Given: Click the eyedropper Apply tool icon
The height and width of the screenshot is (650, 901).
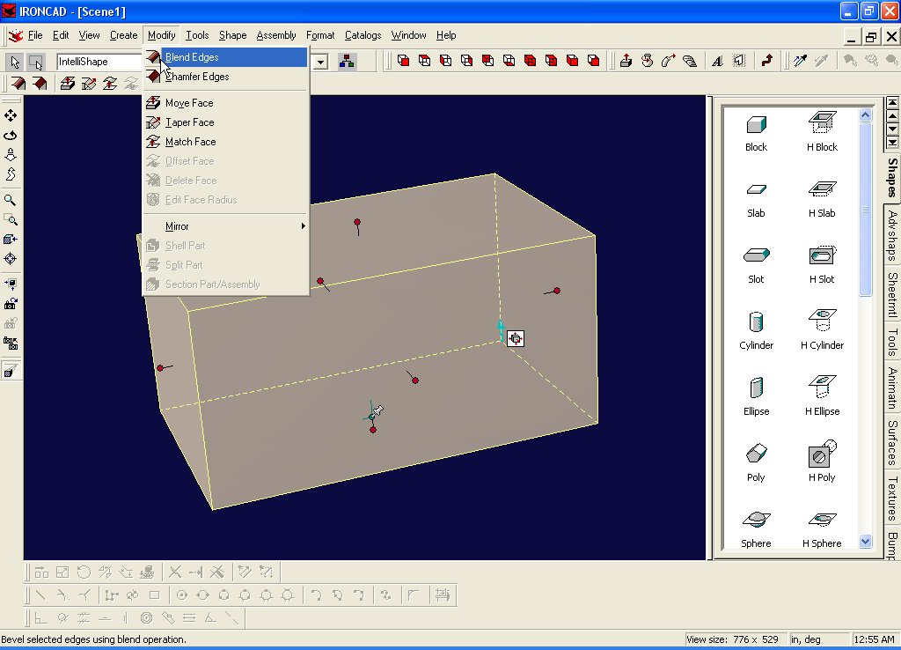Looking at the screenshot, I should [x=801, y=61].
